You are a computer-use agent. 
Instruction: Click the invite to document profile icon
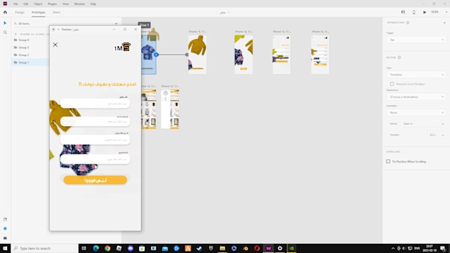click(403, 13)
